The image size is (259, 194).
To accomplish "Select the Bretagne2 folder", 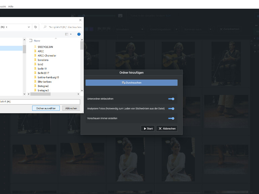I will click(x=43, y=86).
